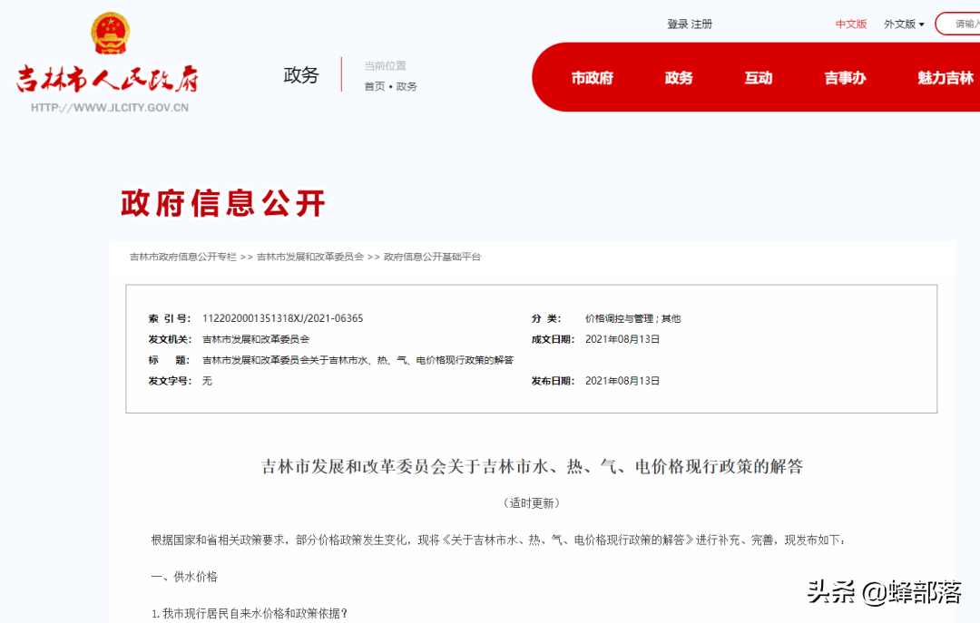Viewport: 980px width, 623px height.
Task: Click the 成文日期 value 2021年08月13日
Action: (x=622, y=339)
